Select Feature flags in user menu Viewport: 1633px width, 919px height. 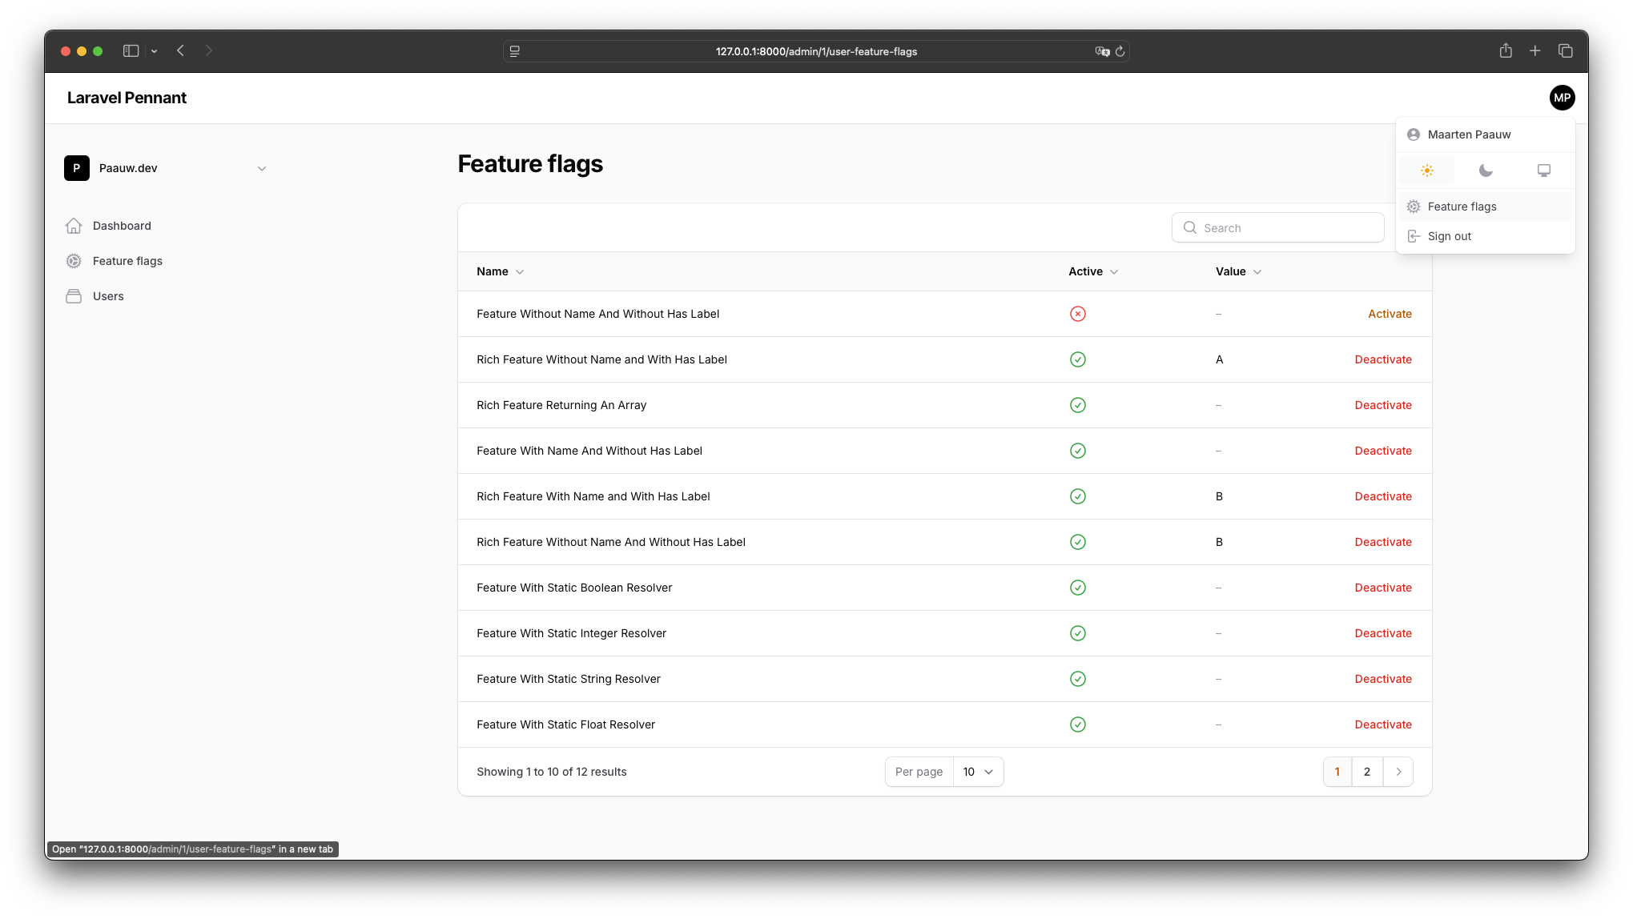point(1462,207)
